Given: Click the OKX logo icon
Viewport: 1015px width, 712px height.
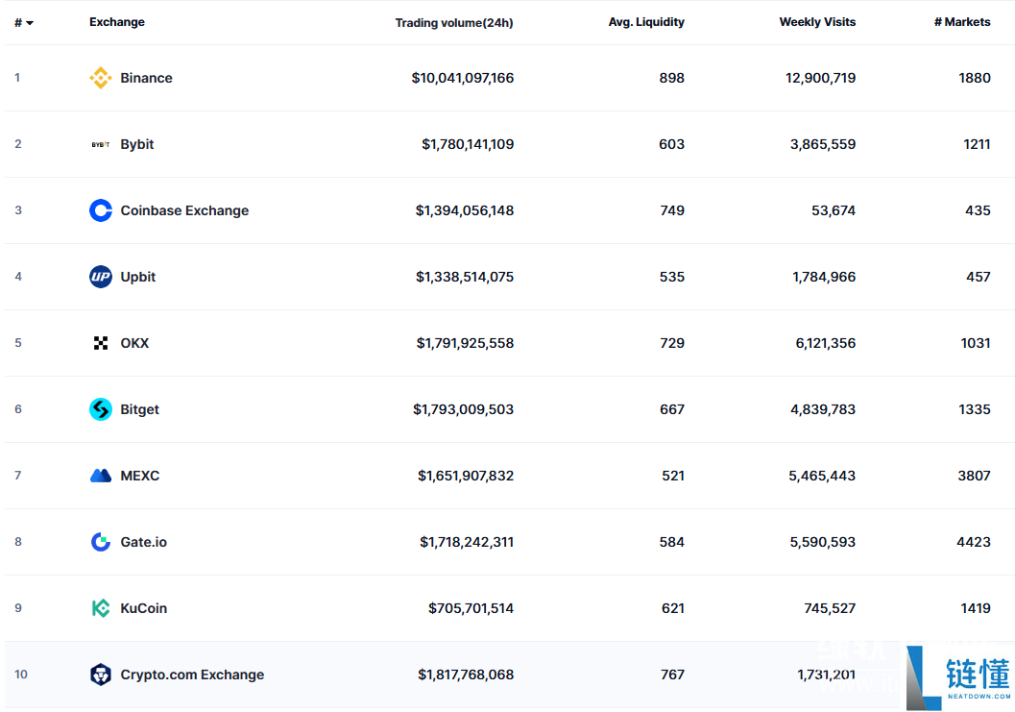Looking at the screenshot, I should [x=100, y=343].
